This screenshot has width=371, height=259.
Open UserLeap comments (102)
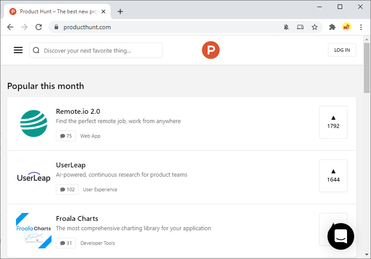(67, 189)
